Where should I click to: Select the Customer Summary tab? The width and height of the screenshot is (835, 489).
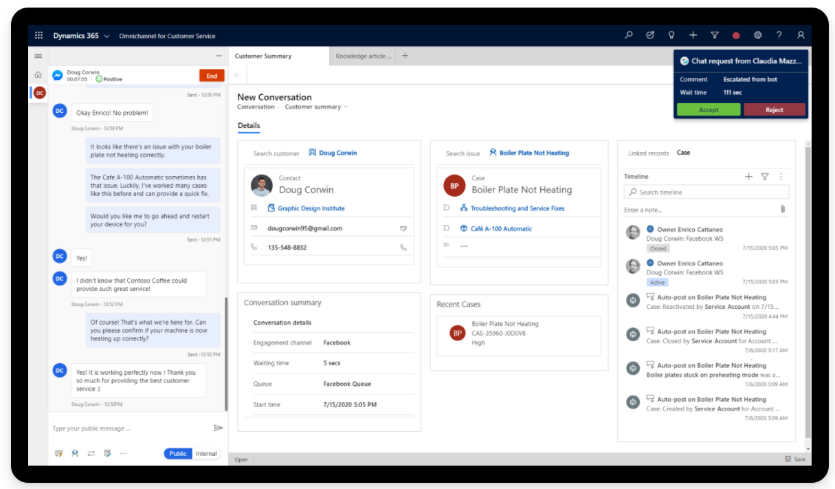click(x=278, y=56)
